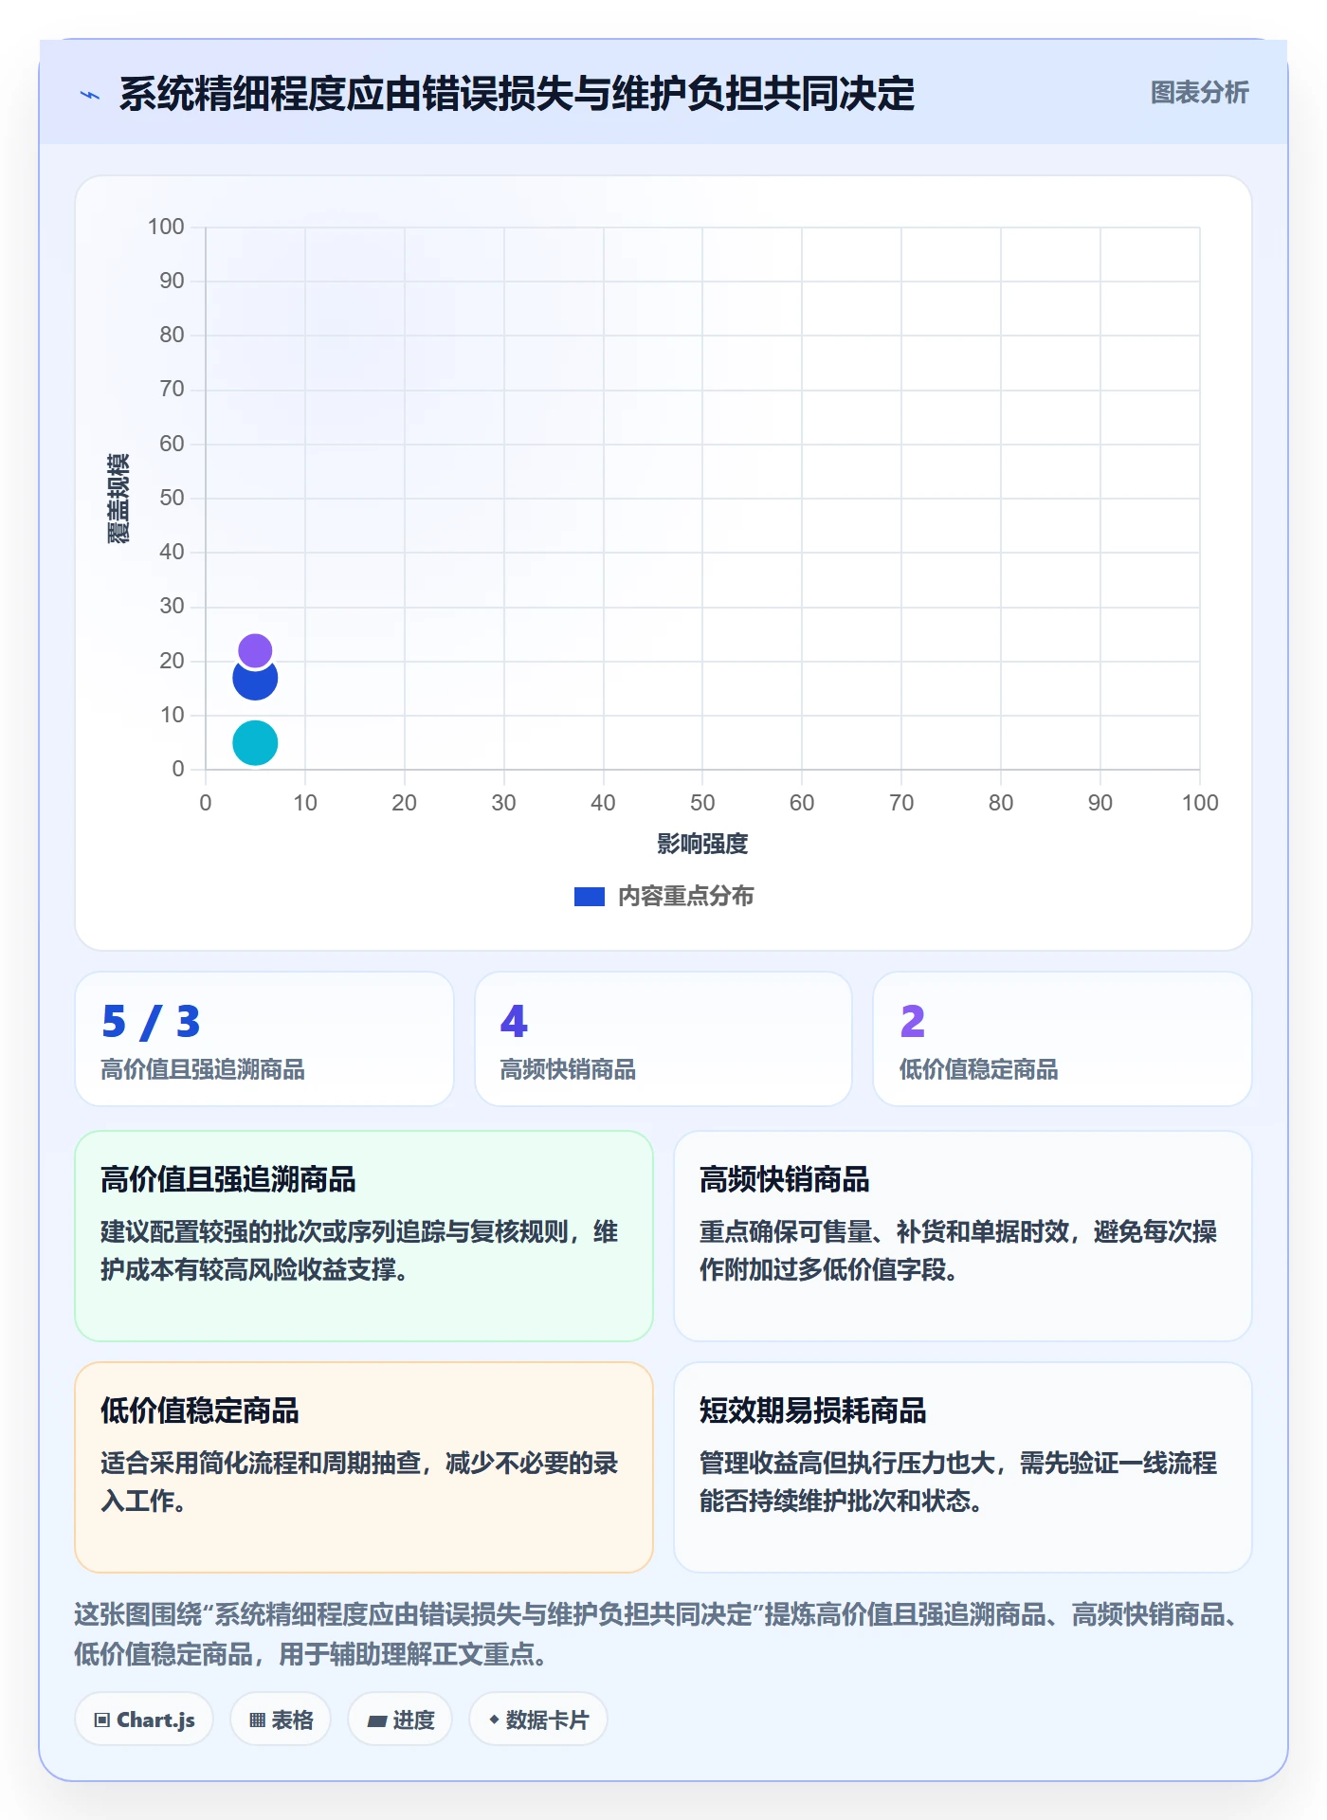This screenshot has height=1820, width=1327.
Task: Click the stat card label 低价值稳定商品
Action: coord(978,1069)
